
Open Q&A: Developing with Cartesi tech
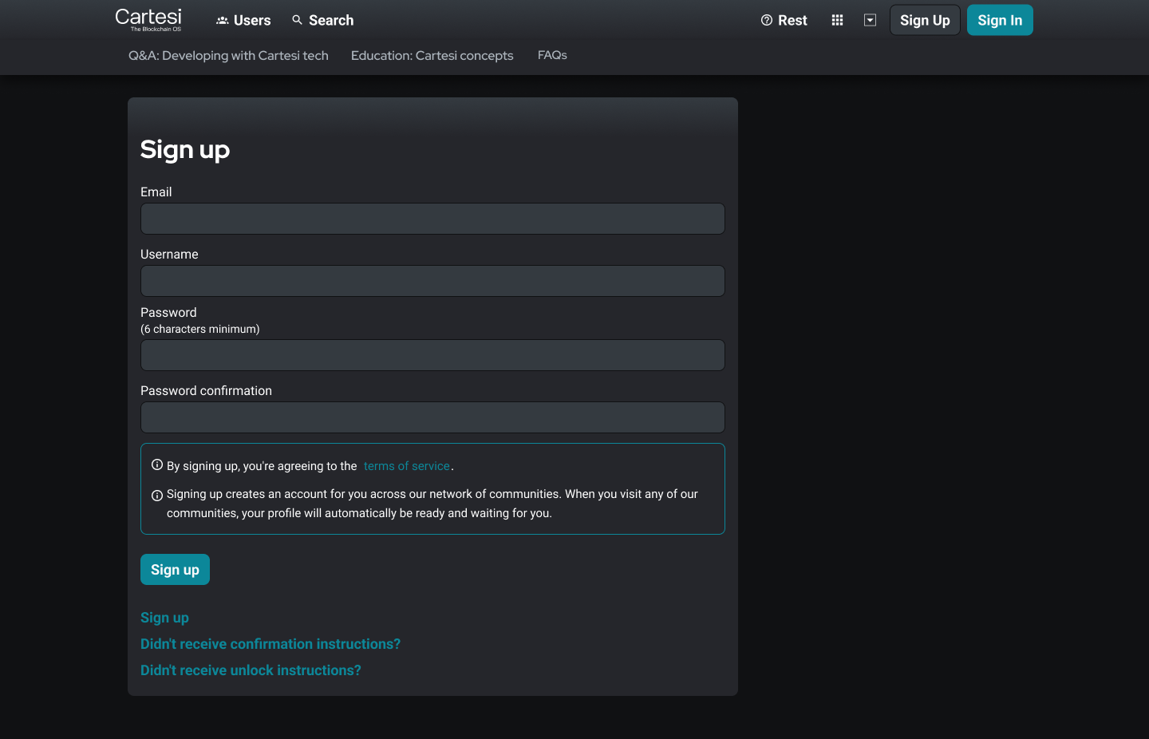[228, 56]
